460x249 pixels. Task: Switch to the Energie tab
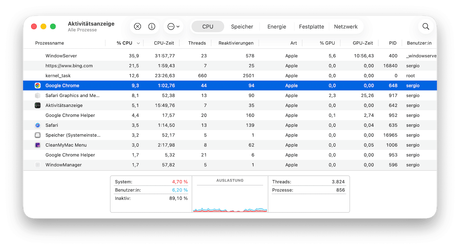(x=276, y=26)
